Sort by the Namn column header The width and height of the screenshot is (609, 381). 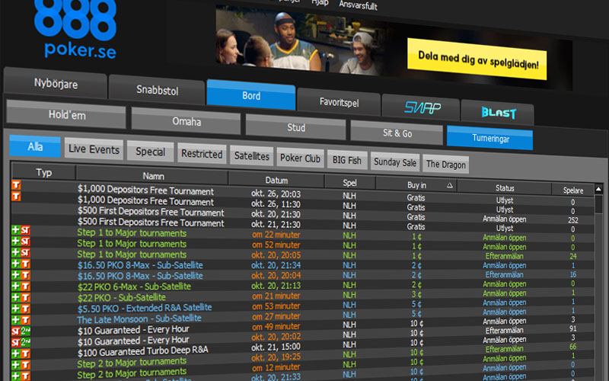point(153,176)
